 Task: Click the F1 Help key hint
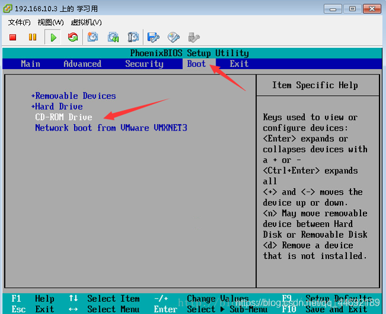33,299
